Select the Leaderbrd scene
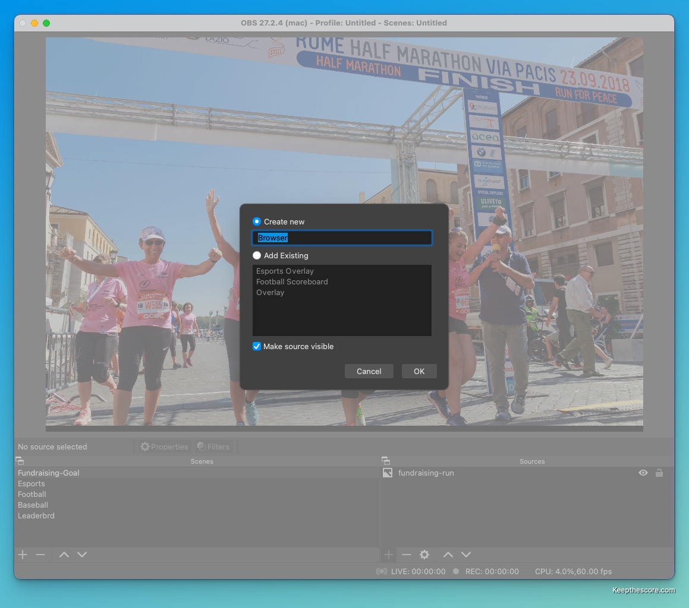689x608 pixels. point(197,515)
